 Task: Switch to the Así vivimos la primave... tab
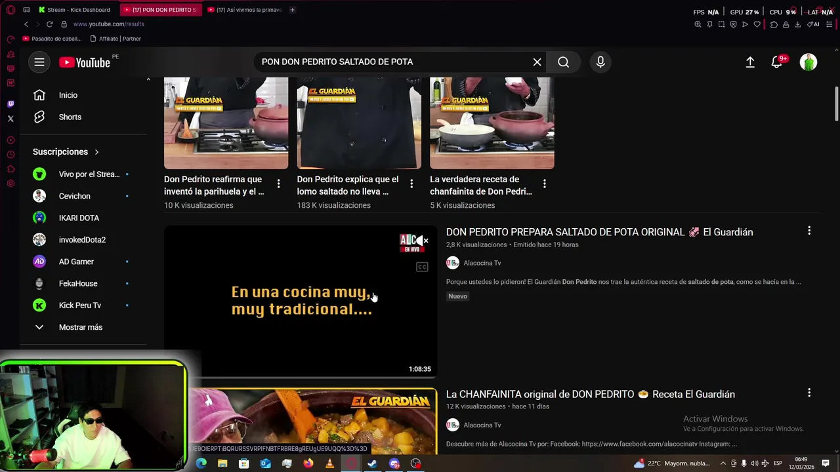point(245,10)
